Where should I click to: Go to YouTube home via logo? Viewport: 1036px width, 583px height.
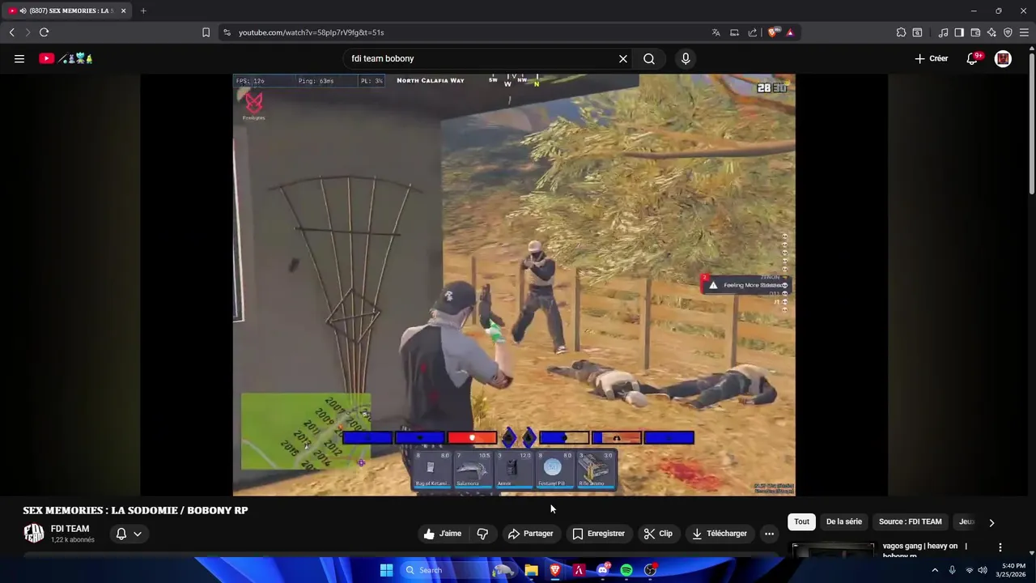[66, 58]
